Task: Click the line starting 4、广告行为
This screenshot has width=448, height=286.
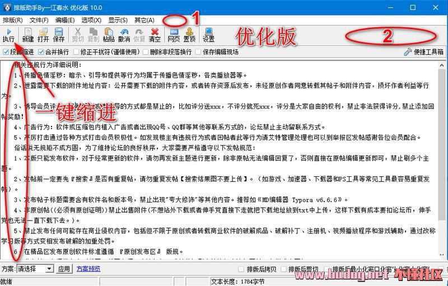Action: point(170,127)
